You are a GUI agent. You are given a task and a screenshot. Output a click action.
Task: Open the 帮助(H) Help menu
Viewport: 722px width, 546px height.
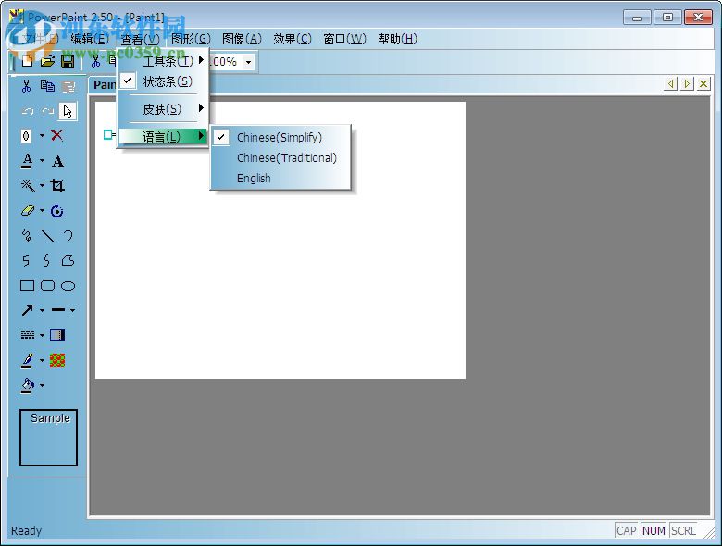397,39
